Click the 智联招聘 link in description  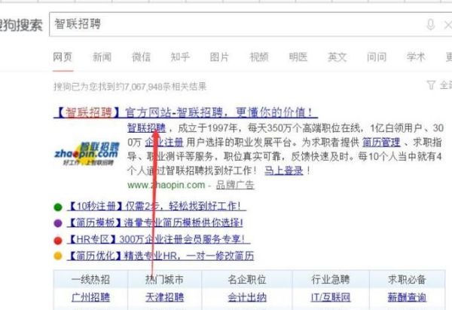pos(147,128)
